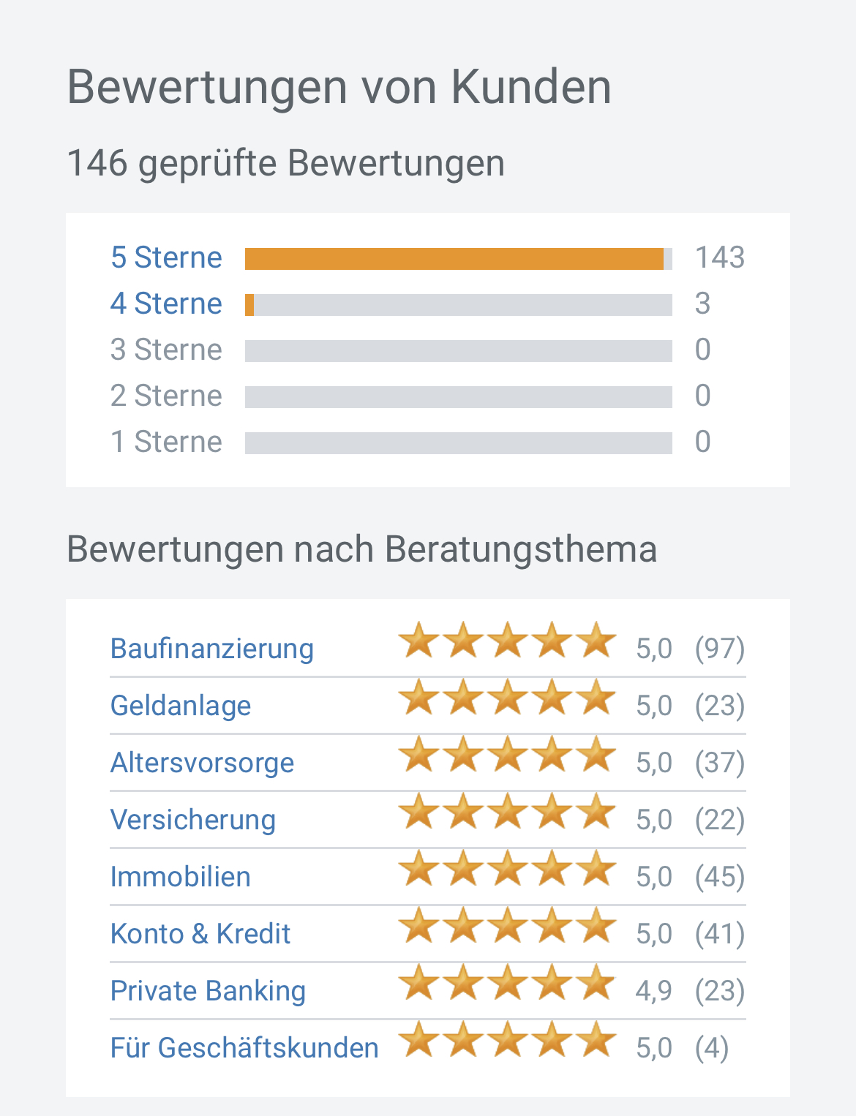Click the star rating next to Immobilien

(508, 870)
